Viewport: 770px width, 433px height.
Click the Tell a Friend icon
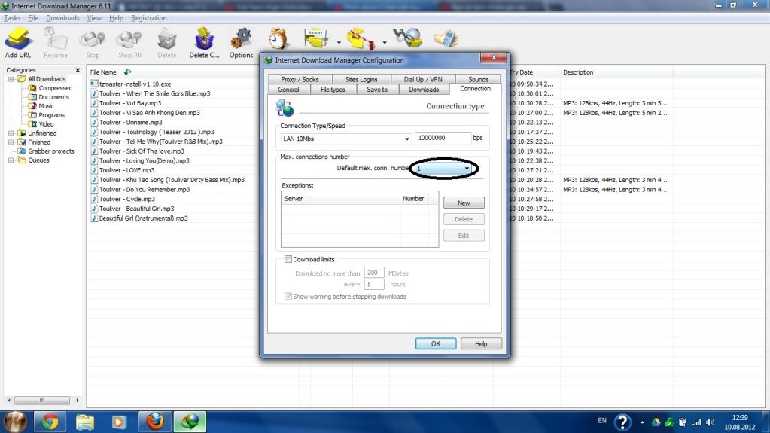pos(446,39)
